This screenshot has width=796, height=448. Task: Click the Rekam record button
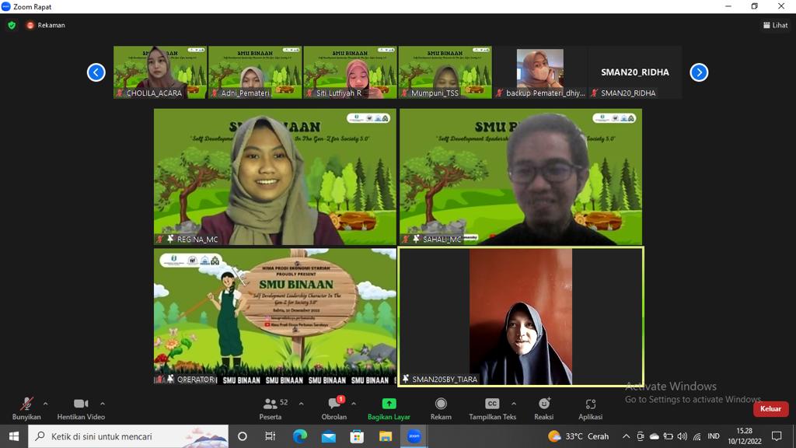point(441,409)
